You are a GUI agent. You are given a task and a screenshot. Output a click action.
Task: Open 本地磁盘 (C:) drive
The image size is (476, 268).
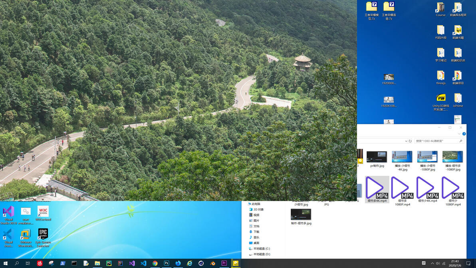(x=260, y=248)
